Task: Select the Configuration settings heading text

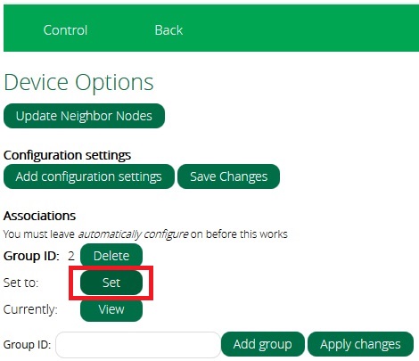Action: (x=67, y=155)
